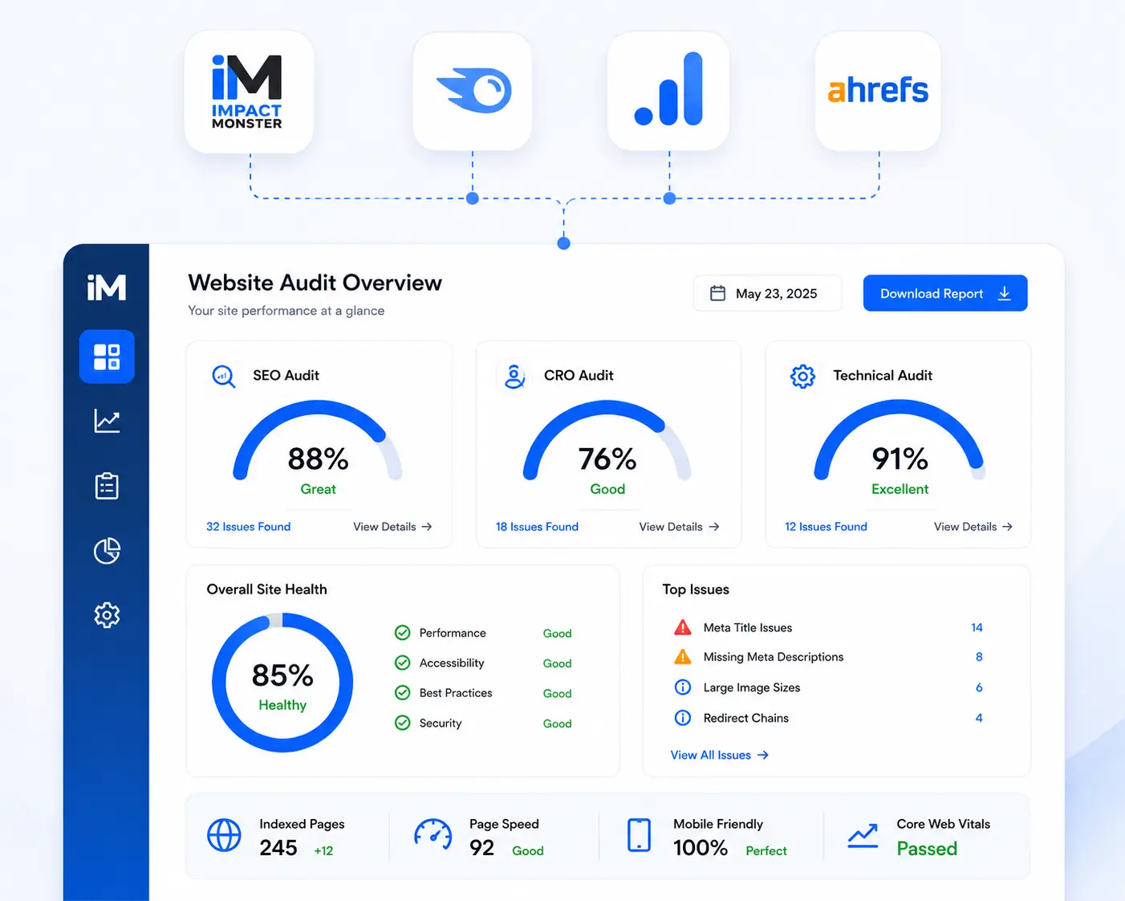Click the globe icon for Indexed Pages
Image resolution: width=1125 pixels, height=901 pixels.
(224, 835)
